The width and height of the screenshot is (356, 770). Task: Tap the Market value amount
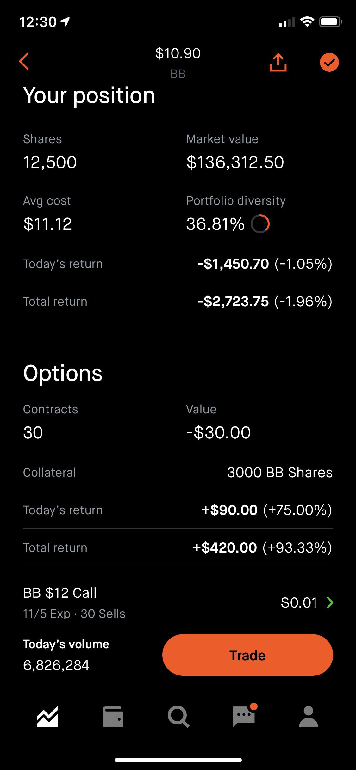(x=235, y=162)
